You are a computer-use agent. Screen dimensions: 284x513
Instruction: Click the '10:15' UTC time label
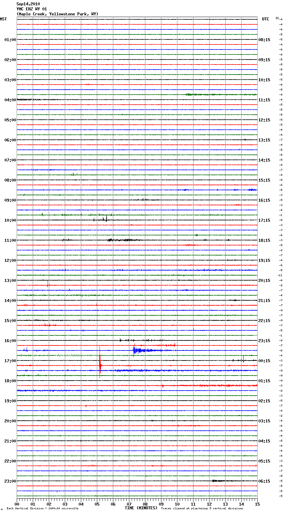[x=264, y=80]
